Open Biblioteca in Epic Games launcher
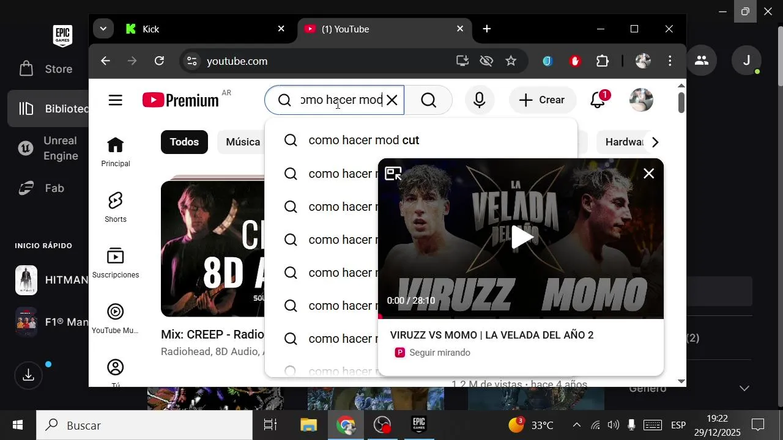Viewport: 783px width, 440px height. point(49,109)
